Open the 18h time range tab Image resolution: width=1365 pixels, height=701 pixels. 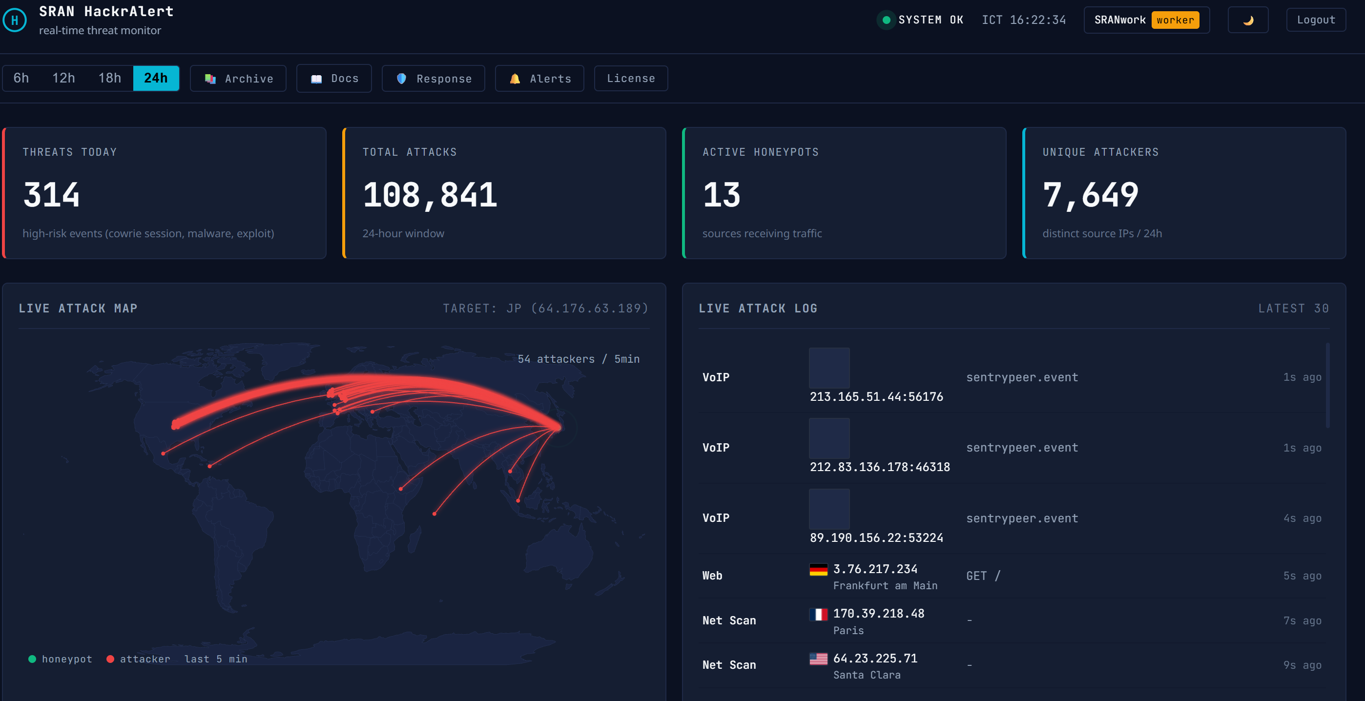pyautogui.click(x=110, y=78)
